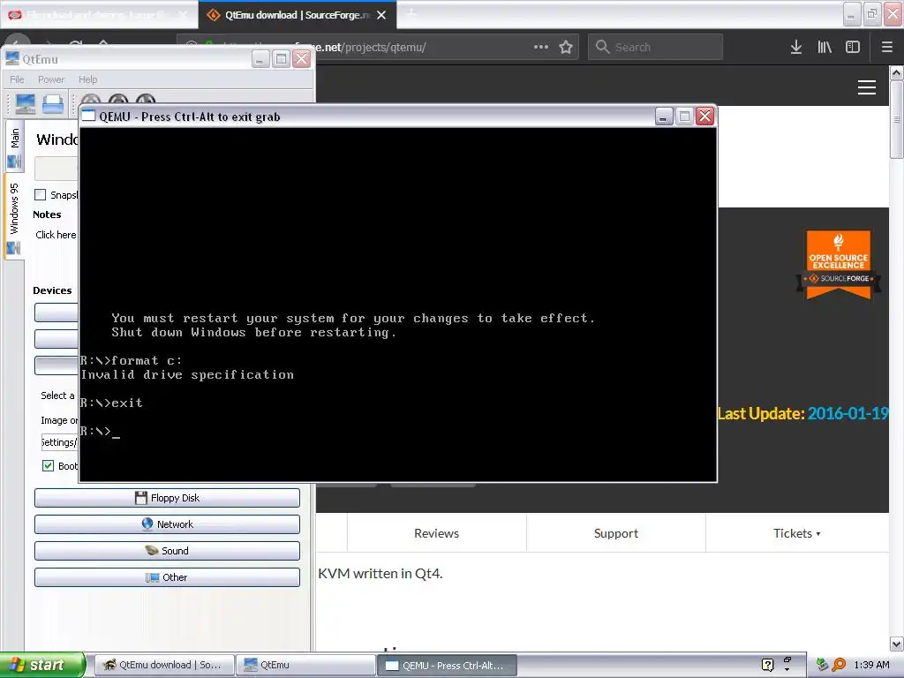Click the safely remove hardware tray icon
Screen dimensions: 904x678
[823, 665]
